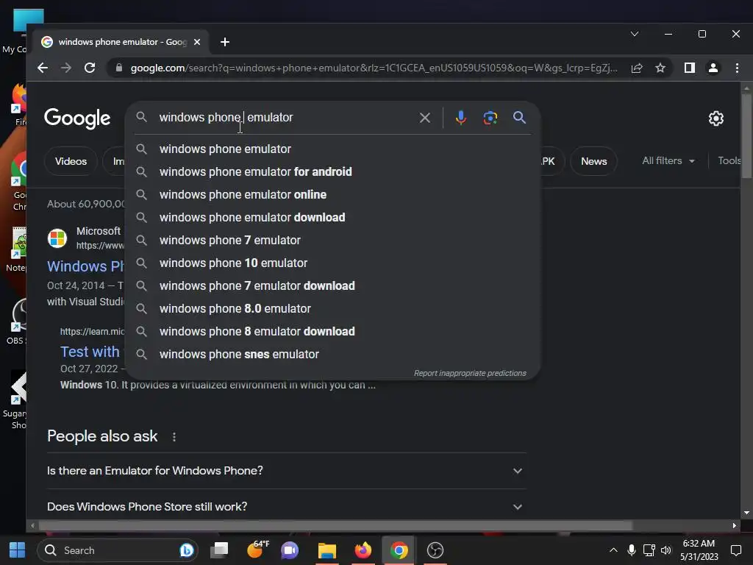This screenshot has width=753, height=565.
Task: Choose 'windows phone 8 emulator download' suggestion
Action: tap(332, 332)
